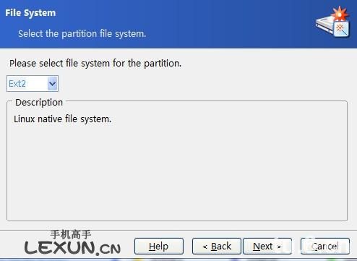
Task: Open the Help dialog button
Action: tap(159, 246)
